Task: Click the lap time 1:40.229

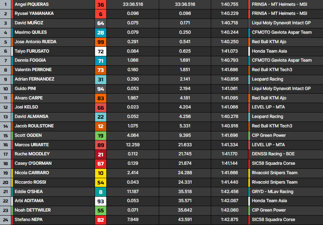Action: tap(229, 14)
